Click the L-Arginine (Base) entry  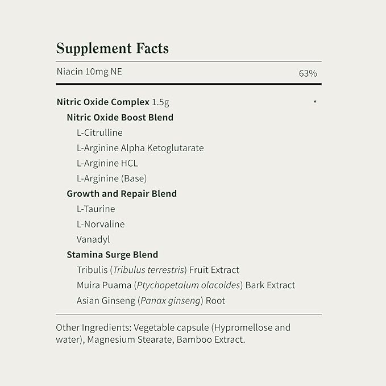pos(111,179)
